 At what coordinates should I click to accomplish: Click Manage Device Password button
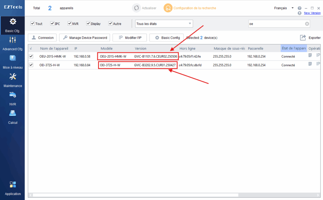point(85,38)
